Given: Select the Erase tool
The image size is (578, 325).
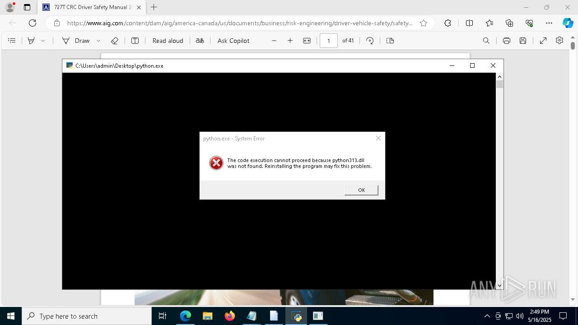Looking at the screenshot, I should click(x=115, y=41).
